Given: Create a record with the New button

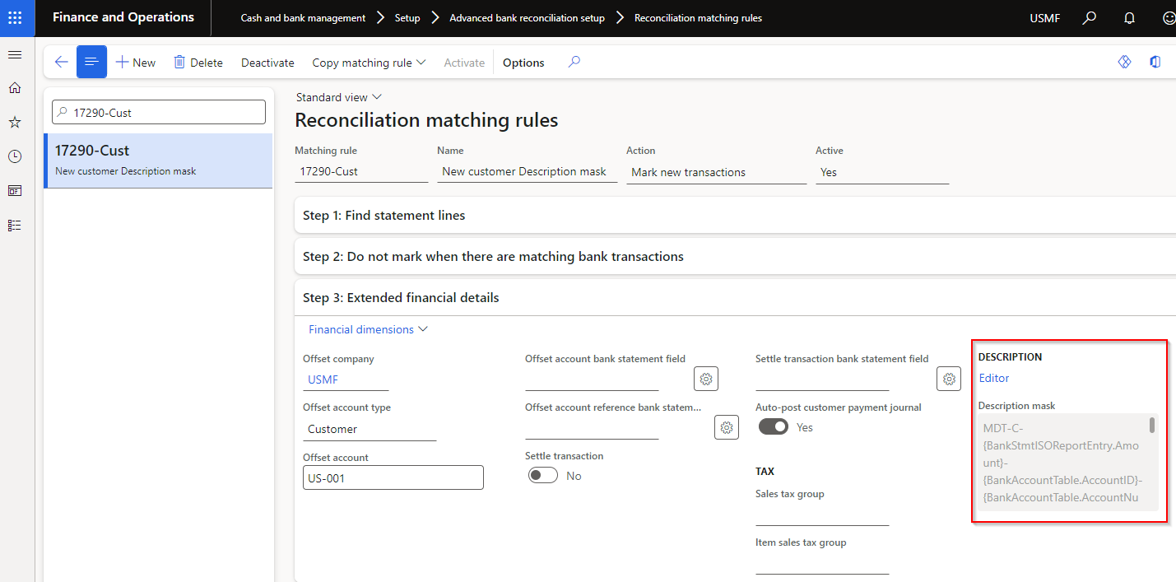Looking at the screenshot, I should click(135, 62).
